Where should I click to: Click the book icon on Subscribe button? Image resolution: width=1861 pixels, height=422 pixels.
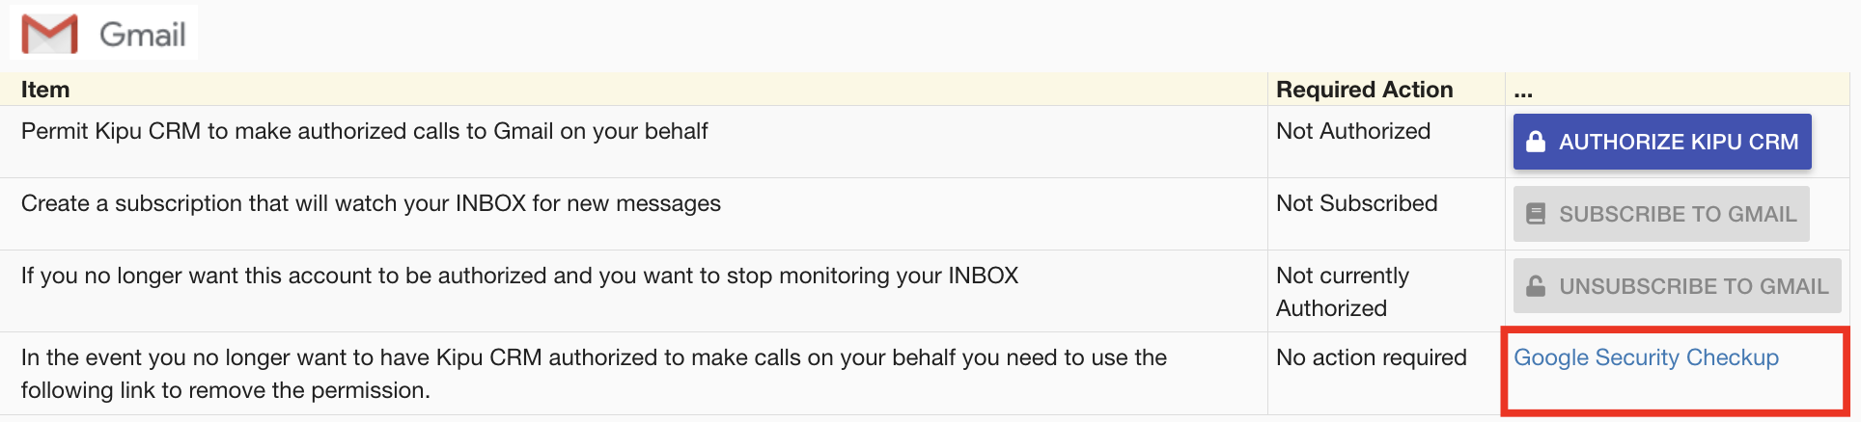click(1536, 214)
